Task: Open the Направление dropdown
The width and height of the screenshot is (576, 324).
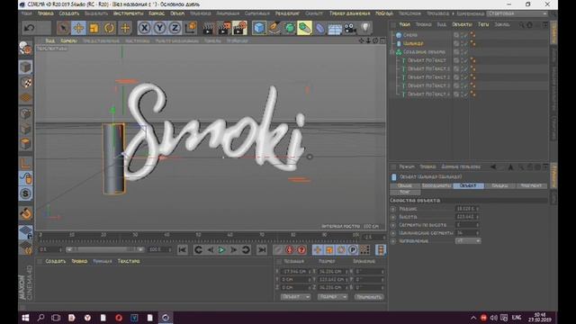Action: 468,241
